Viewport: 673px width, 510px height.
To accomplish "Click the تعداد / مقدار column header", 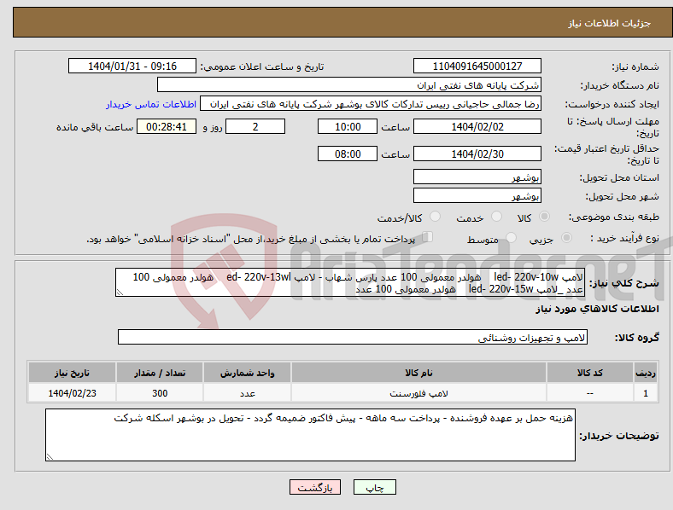I will [160, 373].
